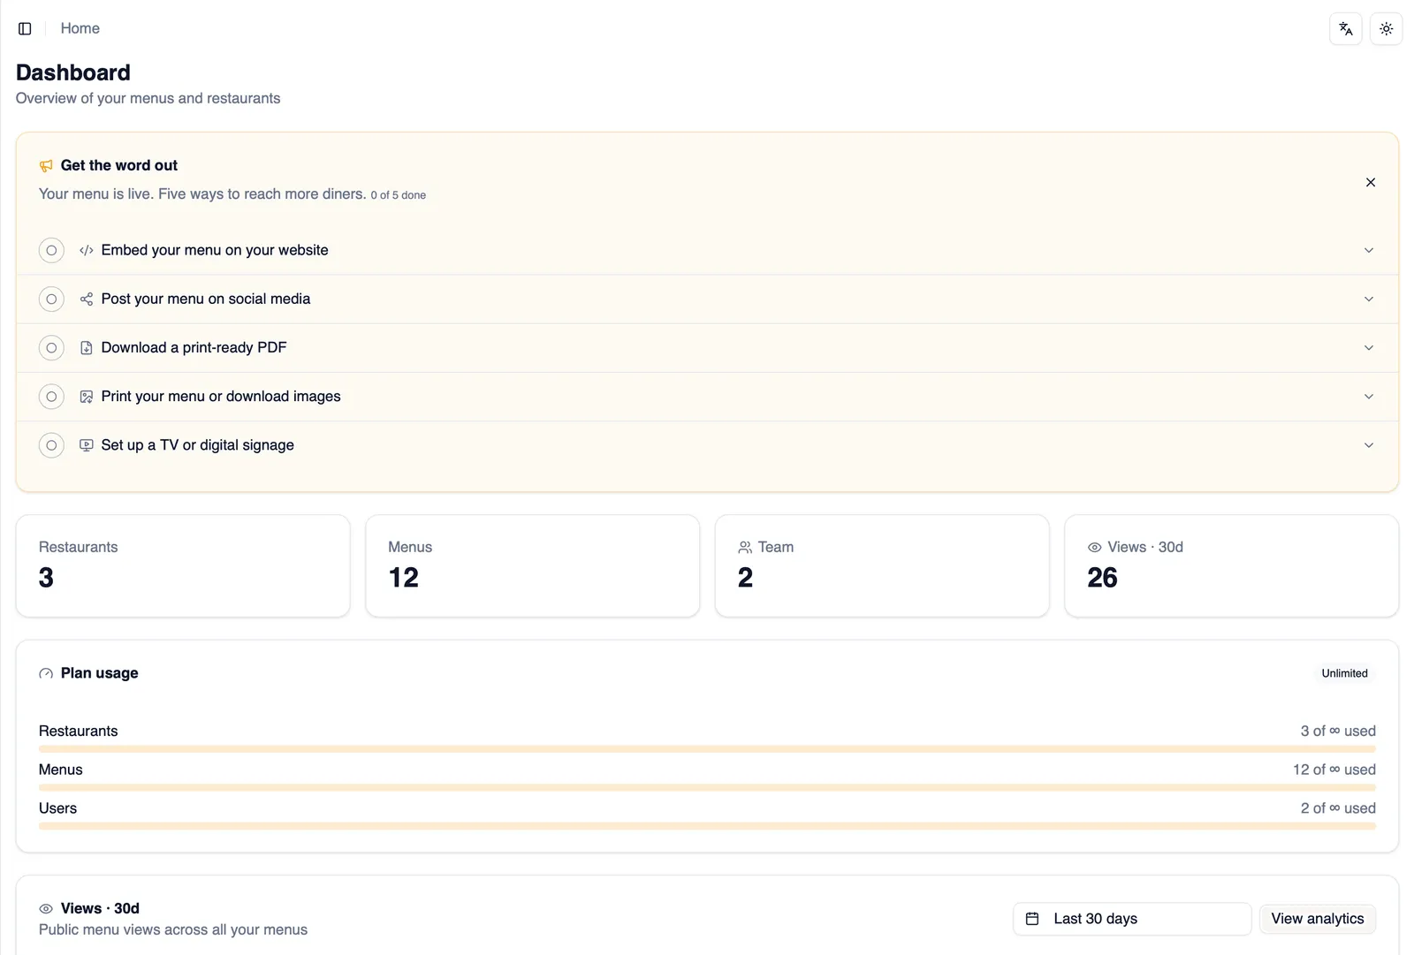1414x955 pixels.
Task: Click the Users usage progress bar
Action: 707,826
